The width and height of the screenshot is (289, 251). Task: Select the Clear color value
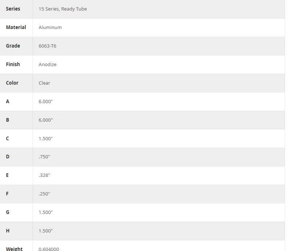[44, 83]
